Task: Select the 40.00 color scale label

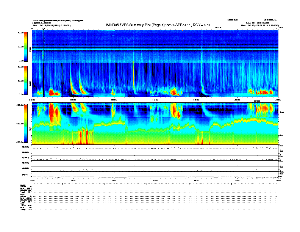Action: [20, 33]
